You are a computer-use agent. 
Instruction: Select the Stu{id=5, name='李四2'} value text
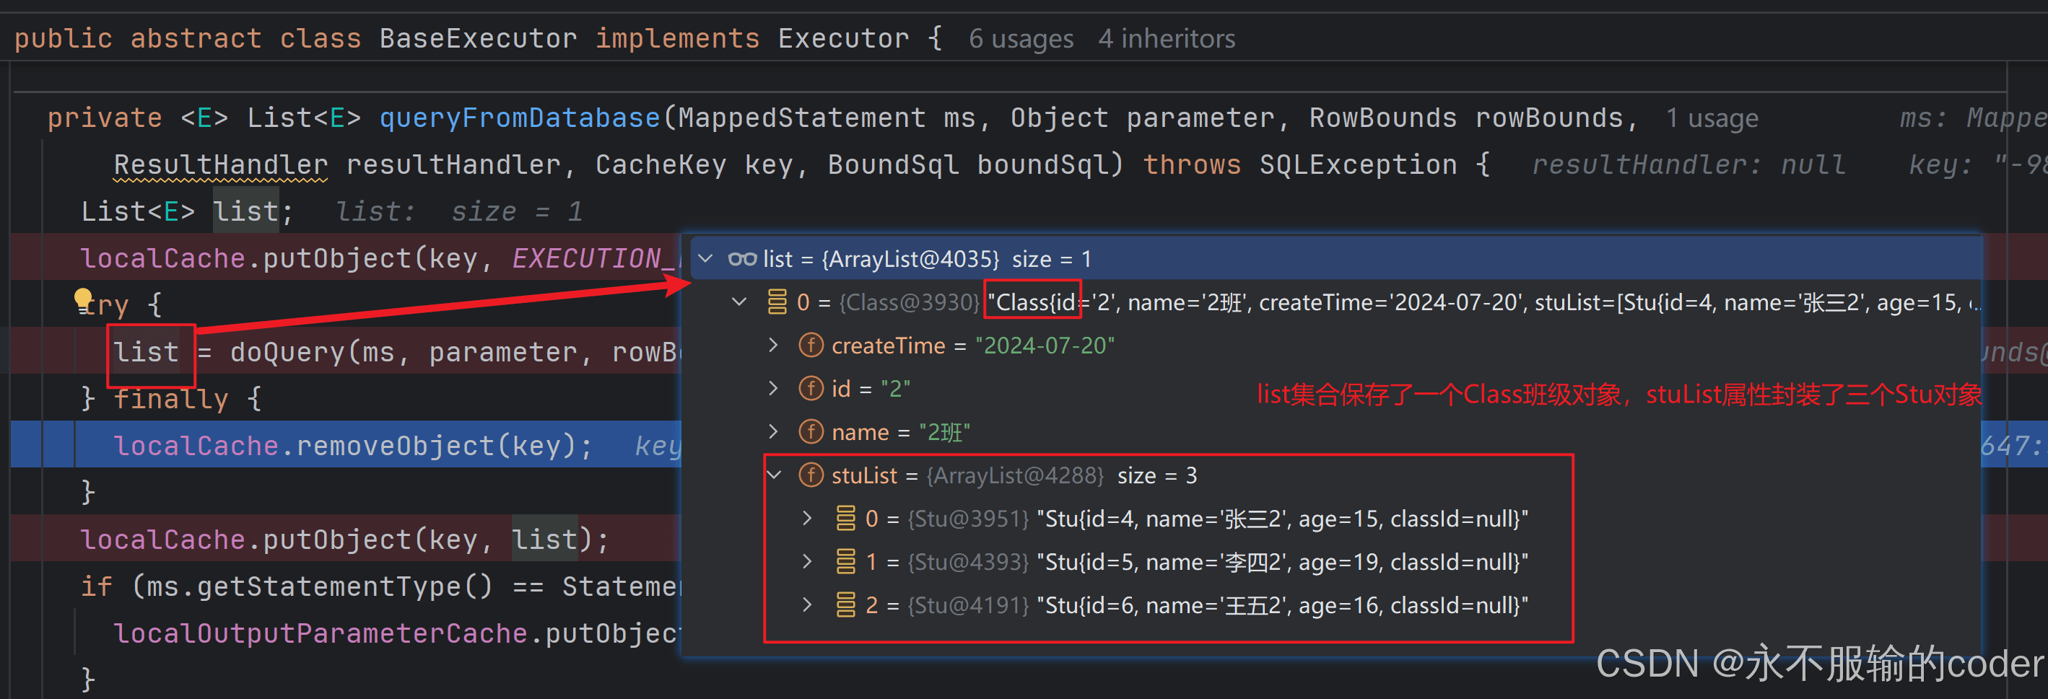(1282, 562)
